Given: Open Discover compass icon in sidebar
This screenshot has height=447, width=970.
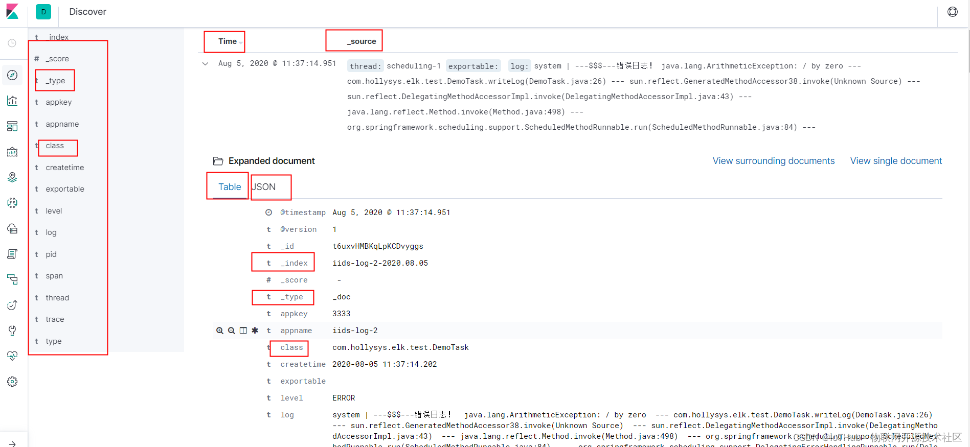Looking at the screenshot, I should [12, 75].
